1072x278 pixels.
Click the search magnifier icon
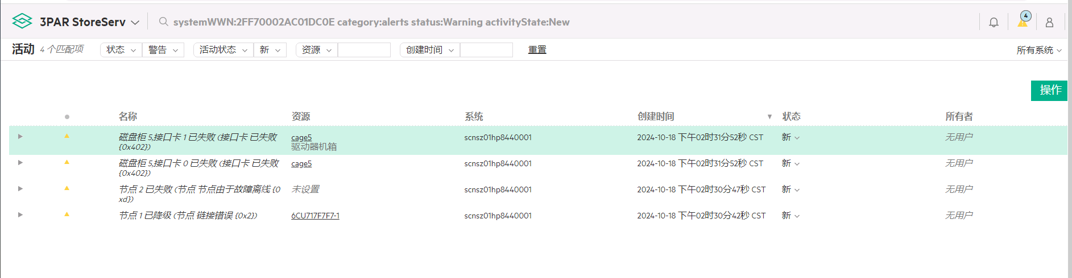click(163, 22)
